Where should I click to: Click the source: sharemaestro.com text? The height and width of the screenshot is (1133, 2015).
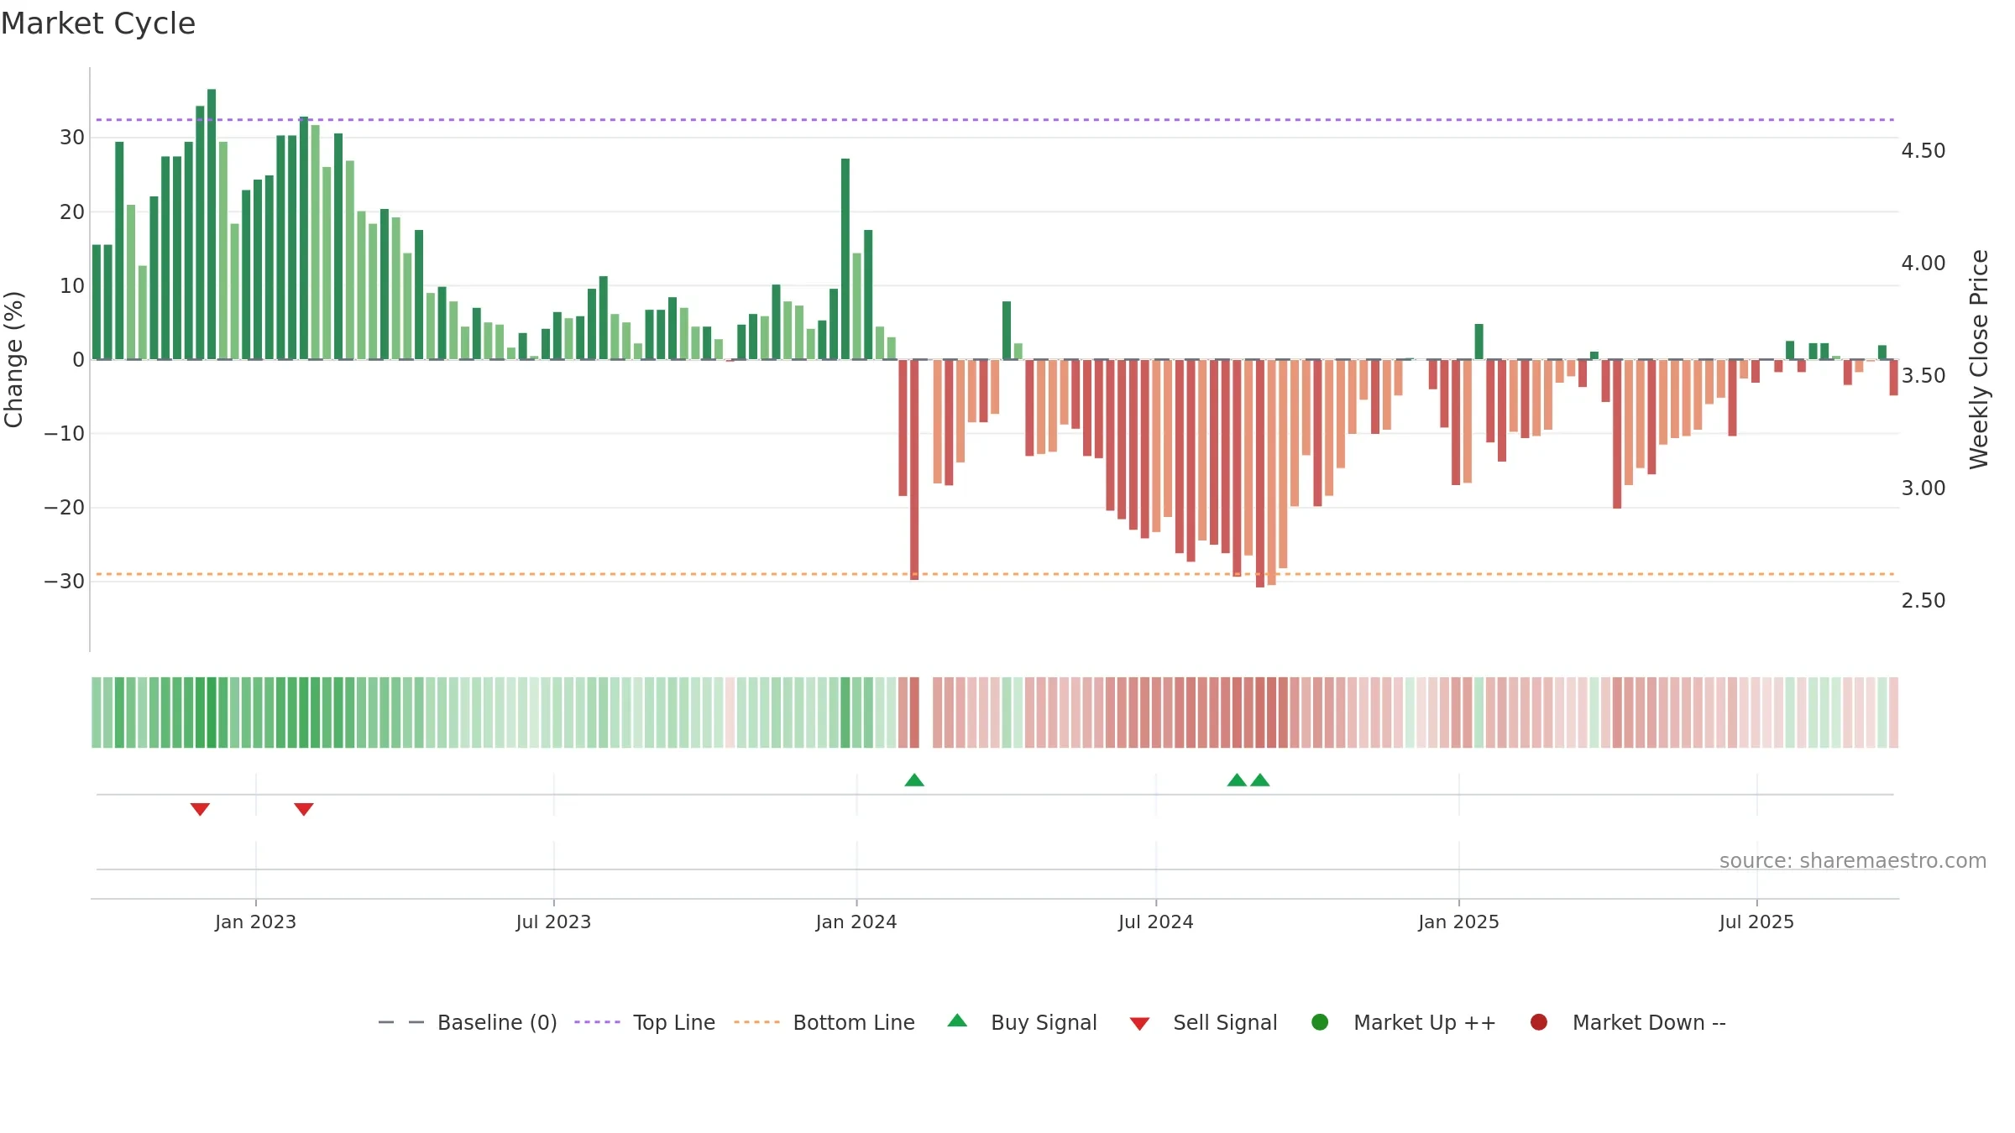pos(1853,861)
